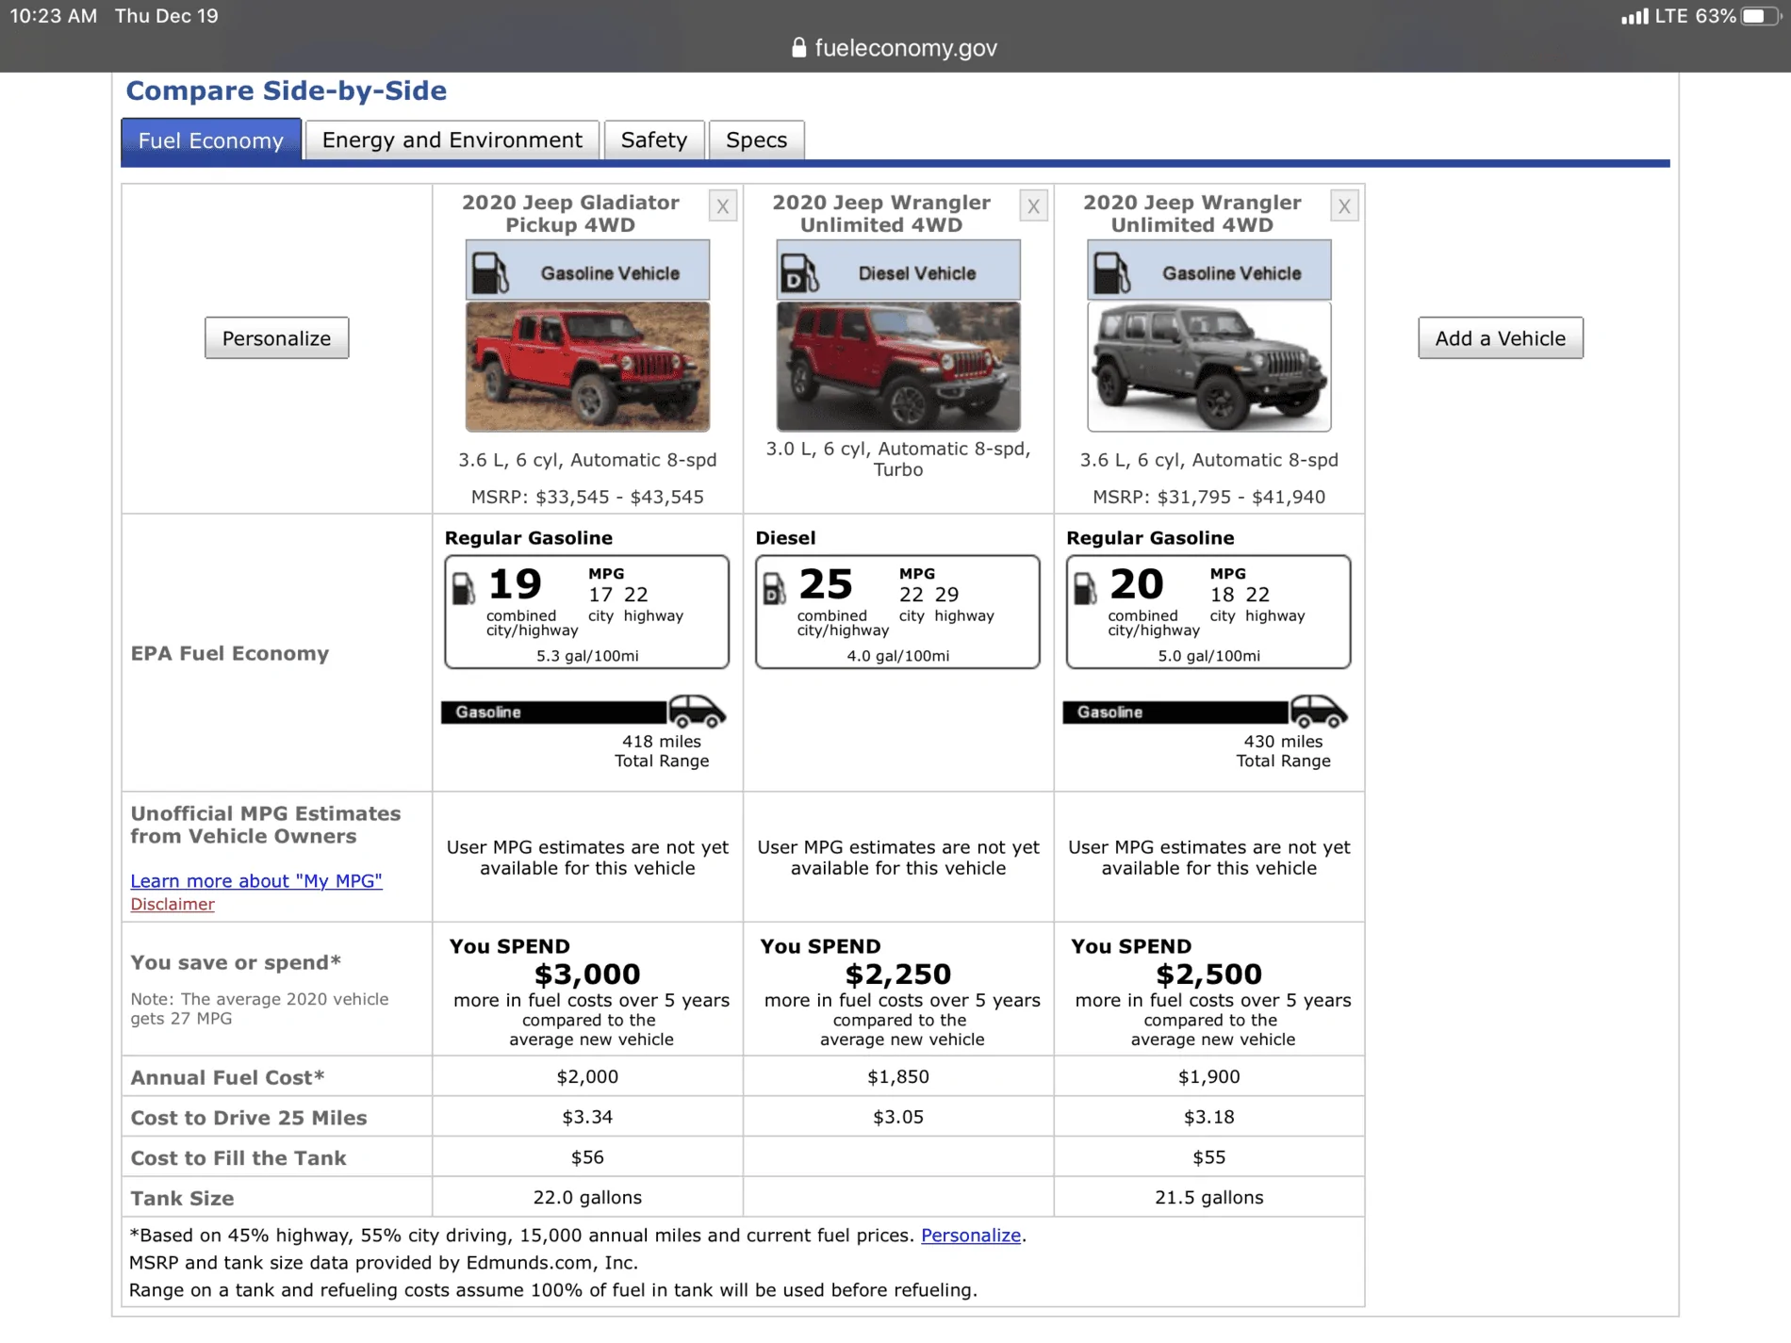Click the gas pump icon on gray Wrangler header
Image resolution: width=1791 pixels, height=1343 pixels.
click(x=1111, y=272)
